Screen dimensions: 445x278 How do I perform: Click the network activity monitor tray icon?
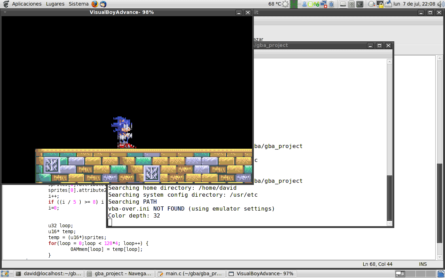pos(316,4)
